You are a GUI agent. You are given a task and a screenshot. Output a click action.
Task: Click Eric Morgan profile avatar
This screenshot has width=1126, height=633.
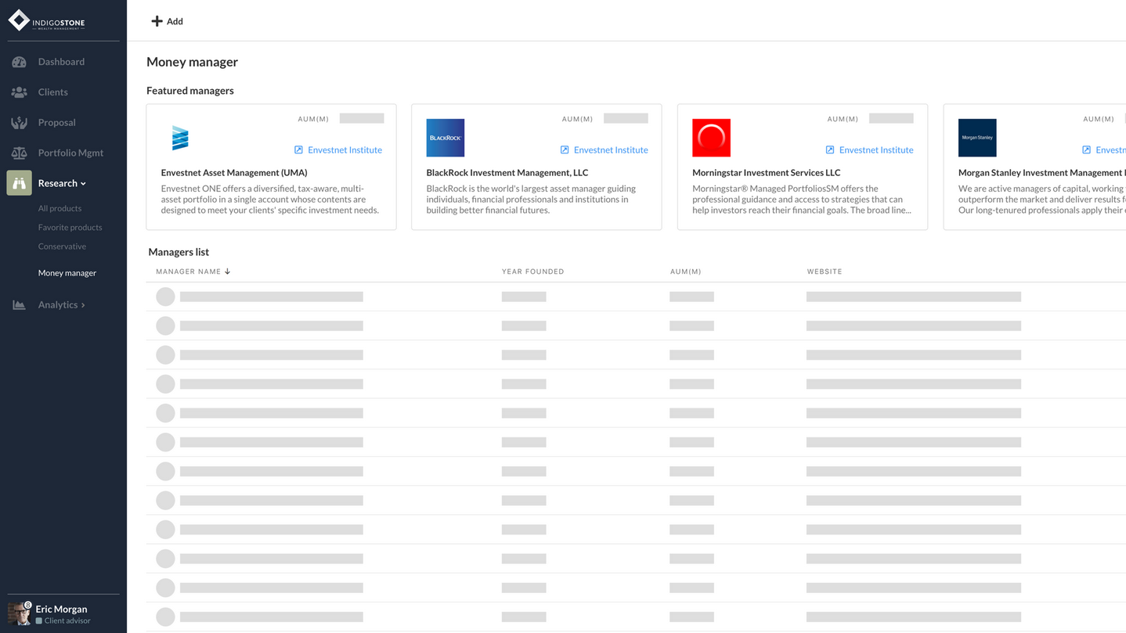click(19, 613)
